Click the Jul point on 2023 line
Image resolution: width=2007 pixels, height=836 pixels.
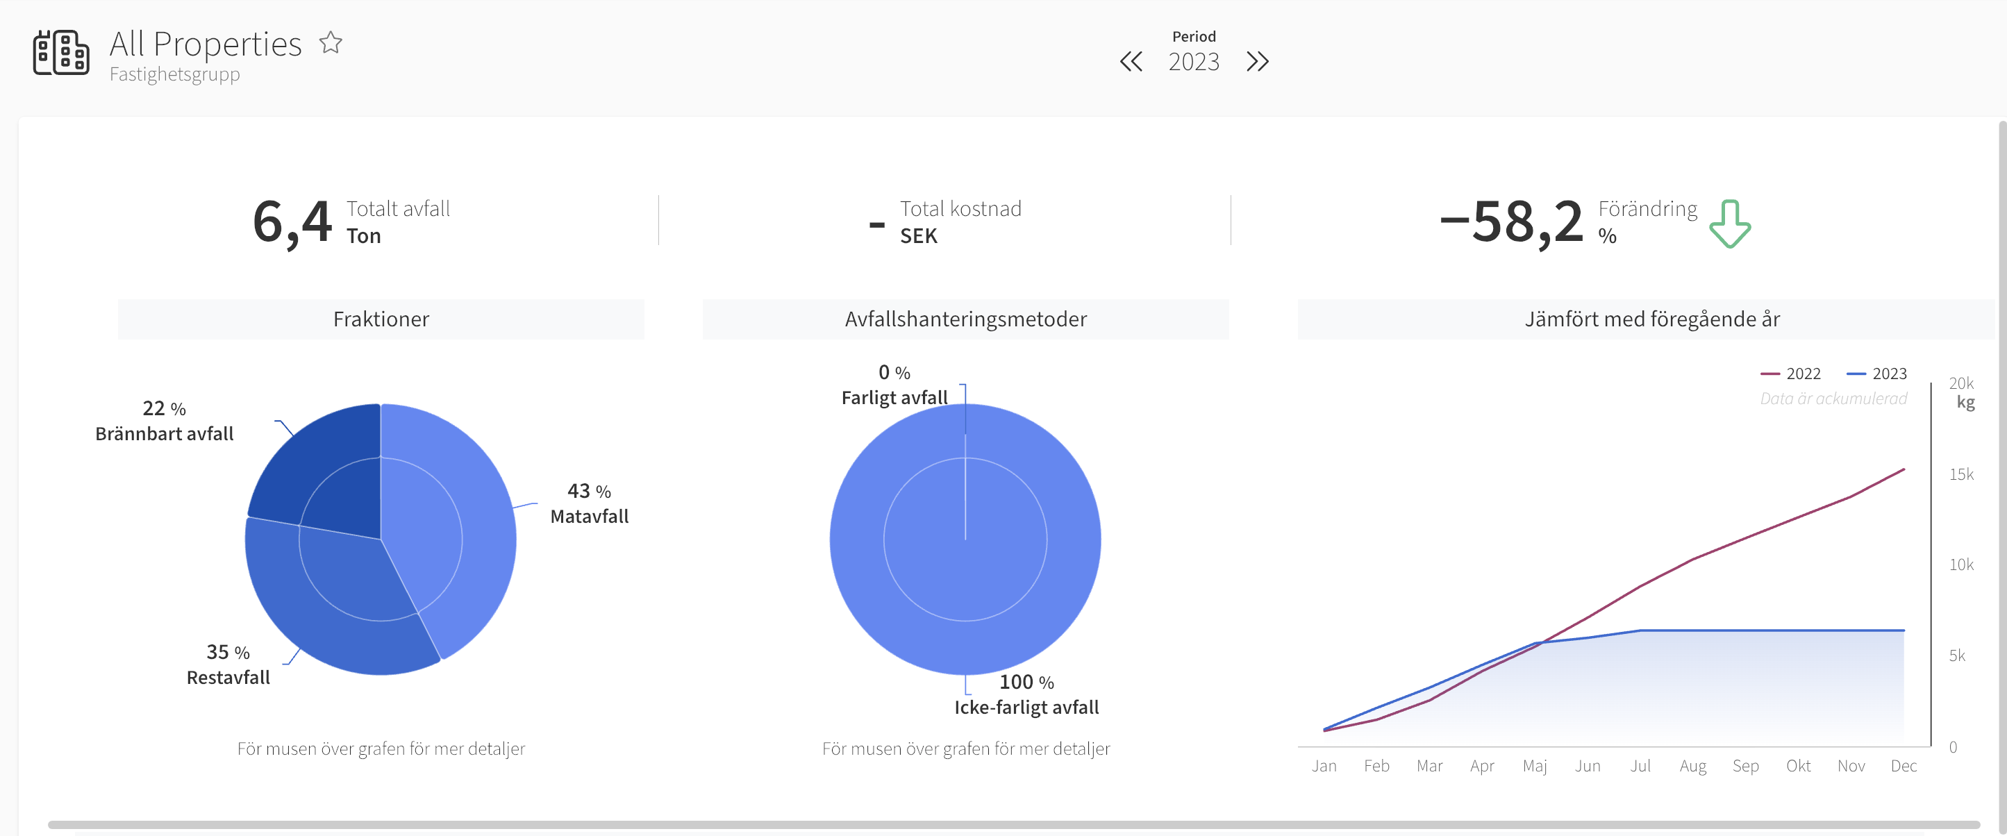pyautogui.click(x=1640, y=630)
